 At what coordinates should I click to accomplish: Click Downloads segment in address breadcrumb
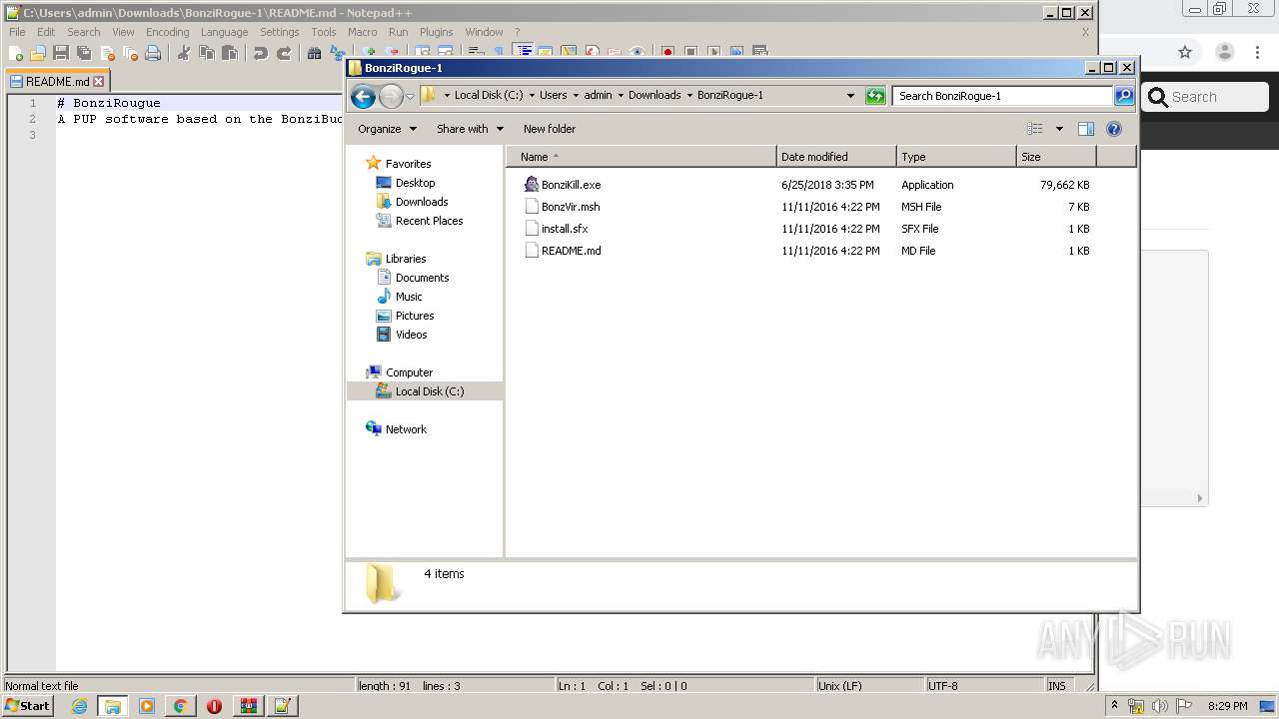[x=654, y=96]
